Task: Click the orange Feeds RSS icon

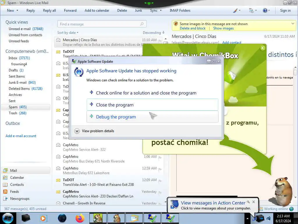Action: pyautogui.click(x=5, y=192)
